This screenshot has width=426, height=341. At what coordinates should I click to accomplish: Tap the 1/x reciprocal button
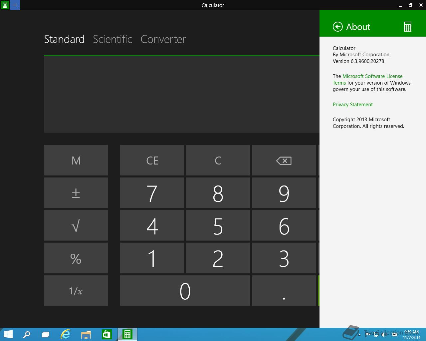[x=76, y=290]
